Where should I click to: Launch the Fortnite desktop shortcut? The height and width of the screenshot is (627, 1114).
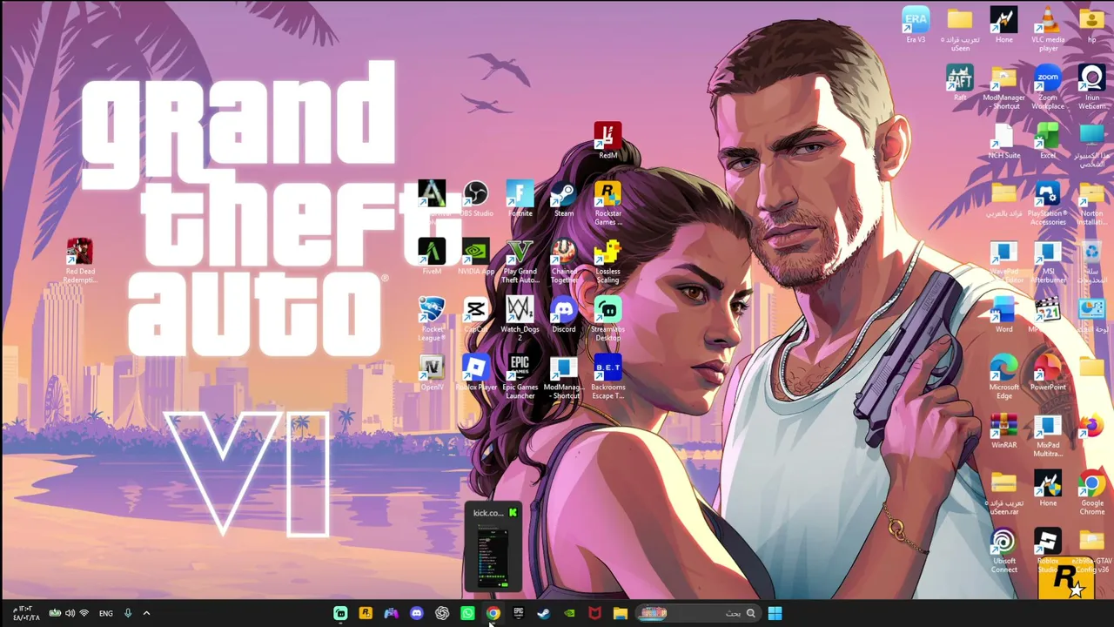[x=520, y=199]
